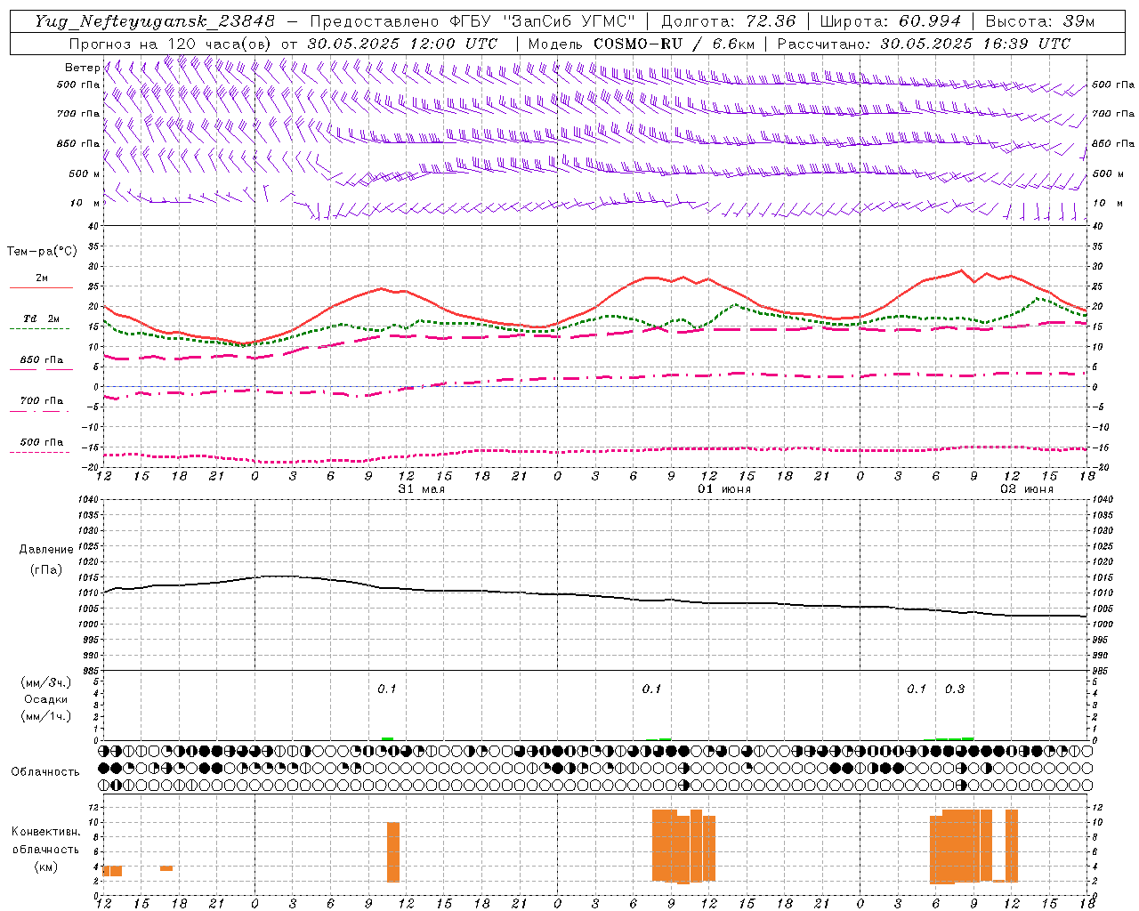Click the 02 июня date label
The image size is (1139, 911).
(1027, 488)
